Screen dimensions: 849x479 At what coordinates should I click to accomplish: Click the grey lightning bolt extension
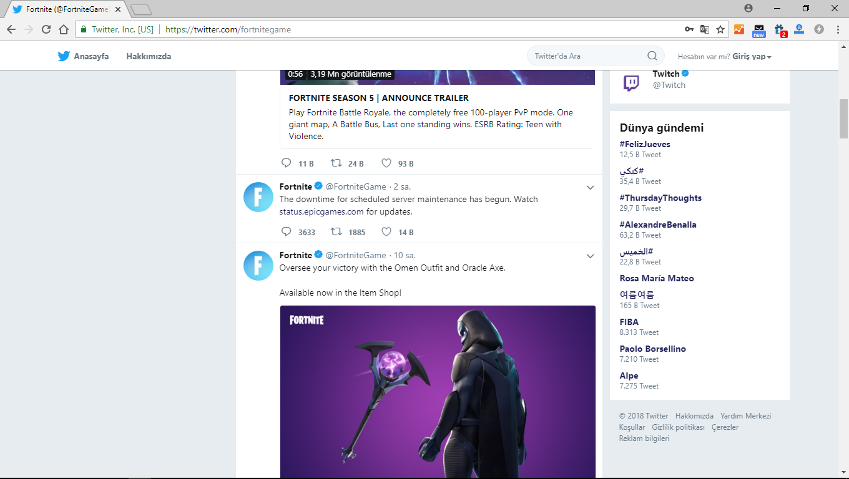[x=819, y=29]
